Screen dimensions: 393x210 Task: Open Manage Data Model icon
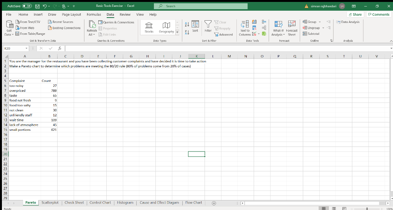[264, 34]
